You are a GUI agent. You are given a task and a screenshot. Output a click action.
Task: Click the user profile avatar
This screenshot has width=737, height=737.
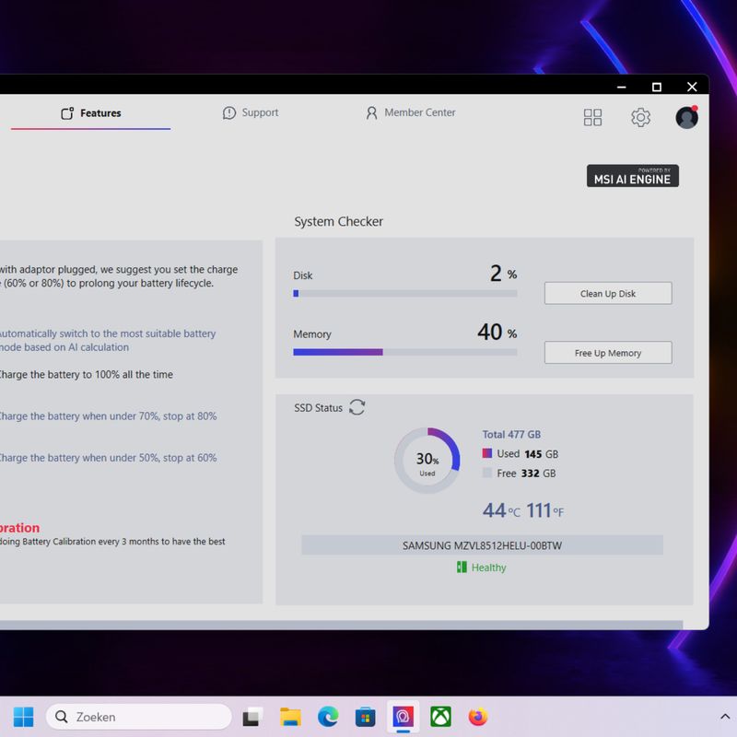click(x=686, y=117)
